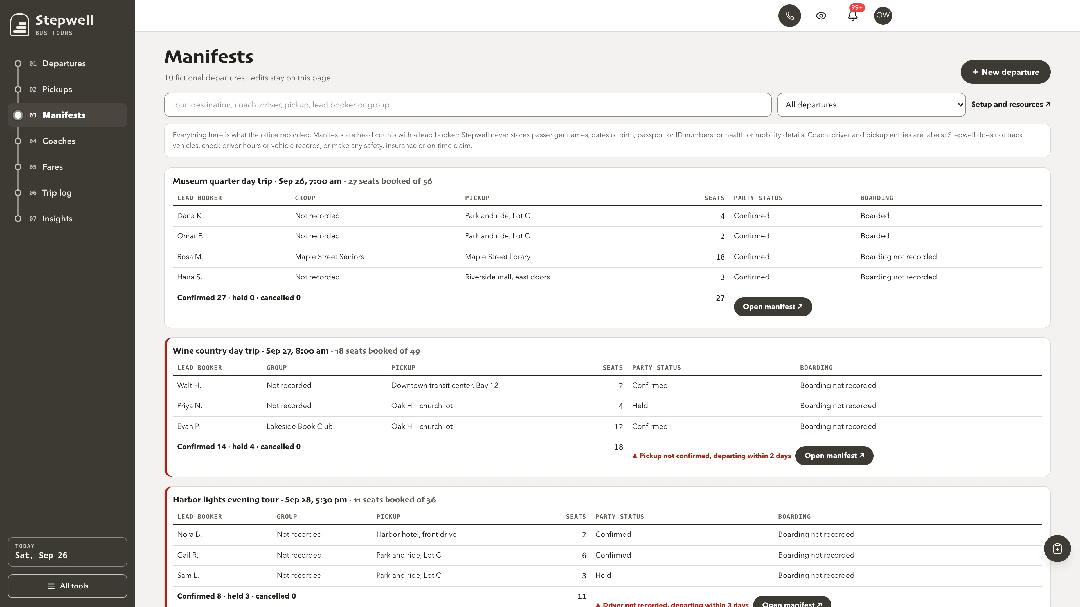Viewport: 1080px width, 607px height.
Task: Click the Stepwell Bus Tours logo
Action: click(52, 24)
